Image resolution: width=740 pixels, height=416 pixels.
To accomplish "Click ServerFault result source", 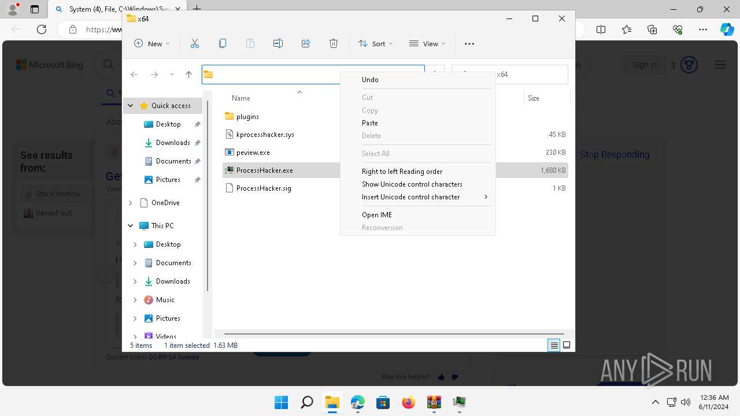I will (48, 213).
